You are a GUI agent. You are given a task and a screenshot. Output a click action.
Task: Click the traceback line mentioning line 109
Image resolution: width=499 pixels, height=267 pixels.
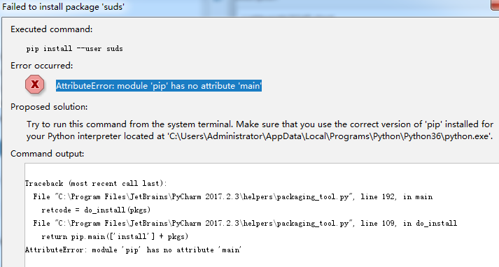(x=245, y=224)
